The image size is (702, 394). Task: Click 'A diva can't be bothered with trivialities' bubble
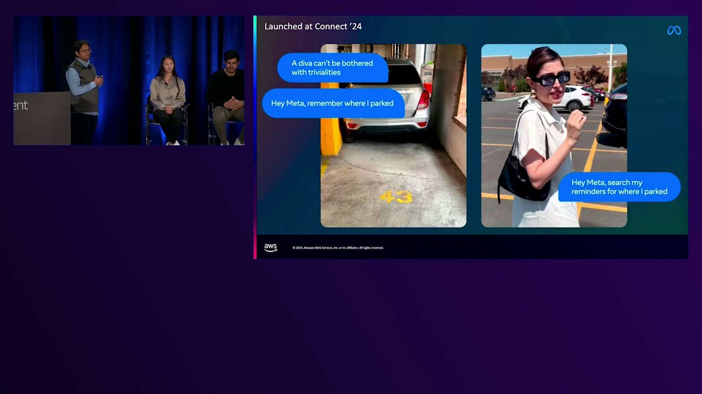(333, 68)
